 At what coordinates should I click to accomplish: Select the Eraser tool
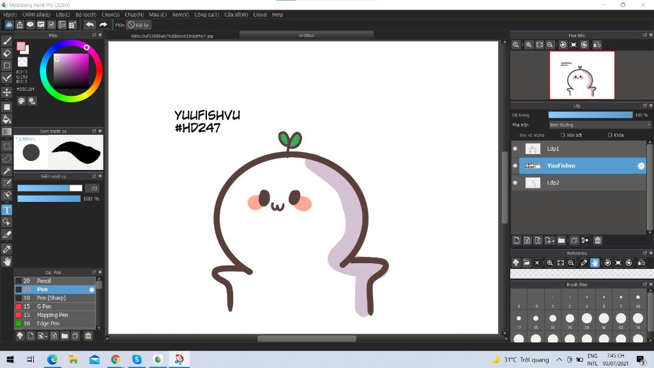point(6,54)
